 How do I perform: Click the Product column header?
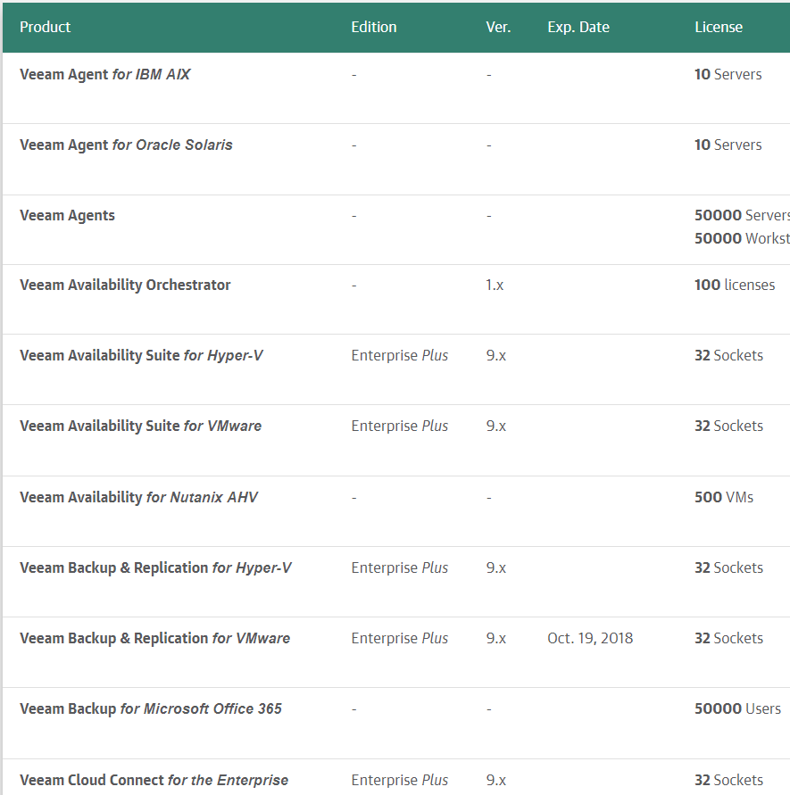tap(45, 27)
